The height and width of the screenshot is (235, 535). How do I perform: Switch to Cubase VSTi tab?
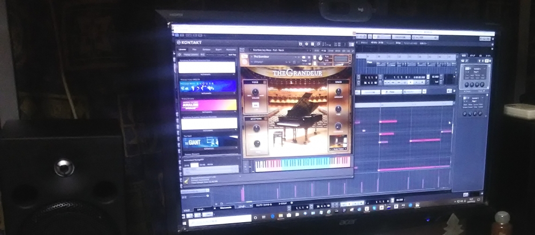(x=464, y=56)
